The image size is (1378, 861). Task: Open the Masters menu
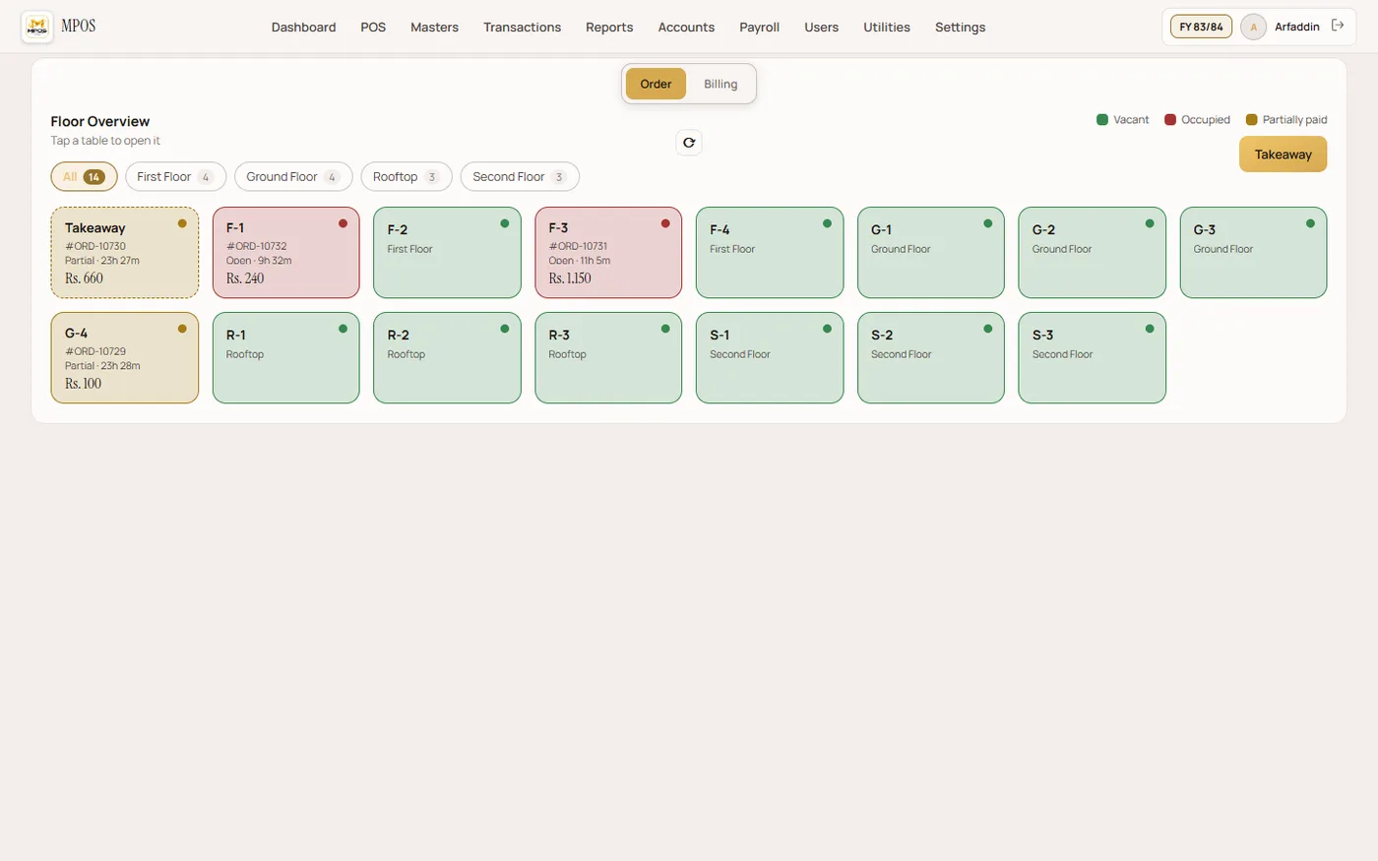(x=434, y=28)
